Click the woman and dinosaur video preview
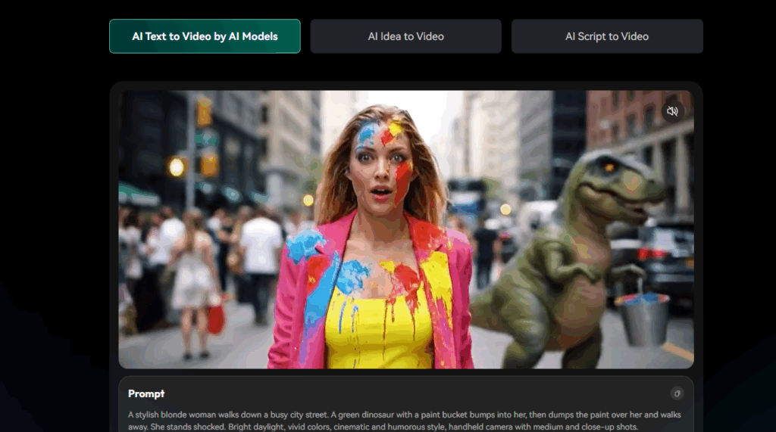 click(406, 229)
